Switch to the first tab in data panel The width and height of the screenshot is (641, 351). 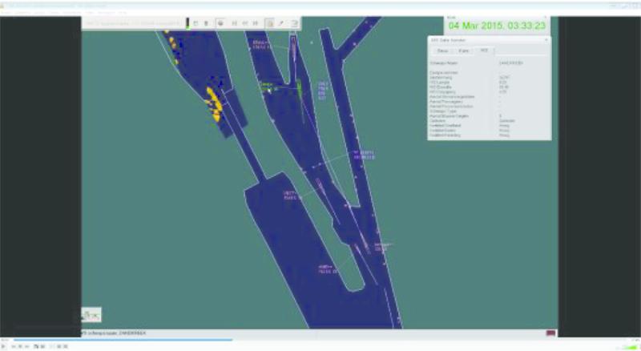[x=442, y=50]
